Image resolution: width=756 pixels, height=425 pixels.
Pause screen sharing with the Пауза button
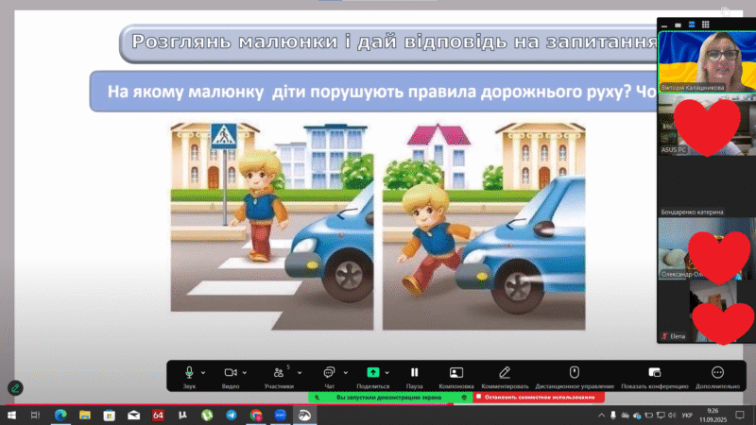click(x=414, y=373)
